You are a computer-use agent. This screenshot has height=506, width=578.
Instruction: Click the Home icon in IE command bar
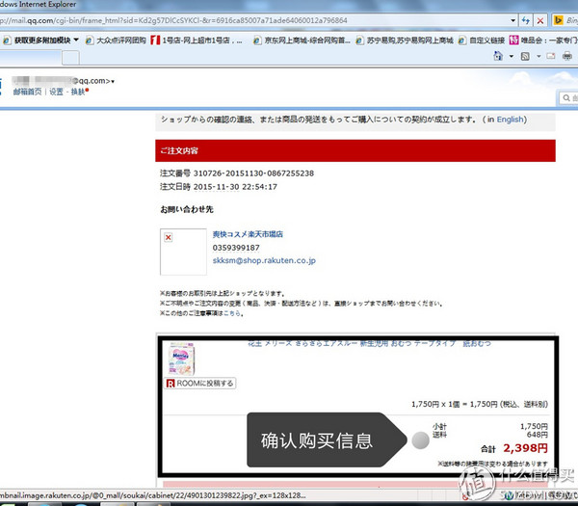point(498,56)
